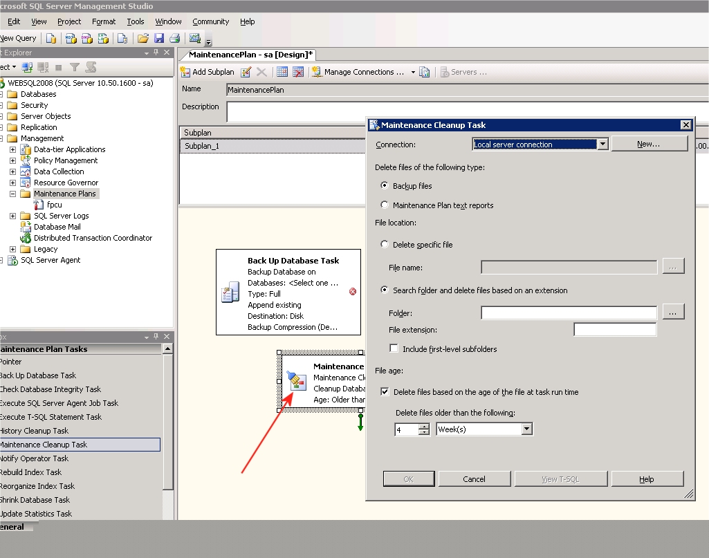The width and height of the screenshot is (709, 558).
Task: Select Maintenance Plan text reports radio button
Action: coord(385,205)
